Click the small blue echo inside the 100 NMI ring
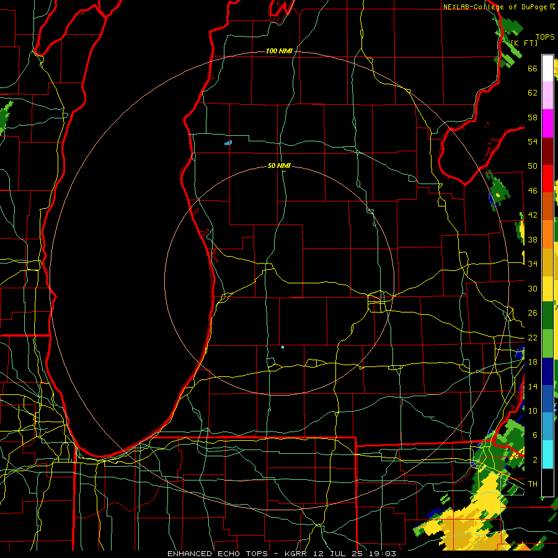Screen dimensions: 558x558 [x=228, y=143]
